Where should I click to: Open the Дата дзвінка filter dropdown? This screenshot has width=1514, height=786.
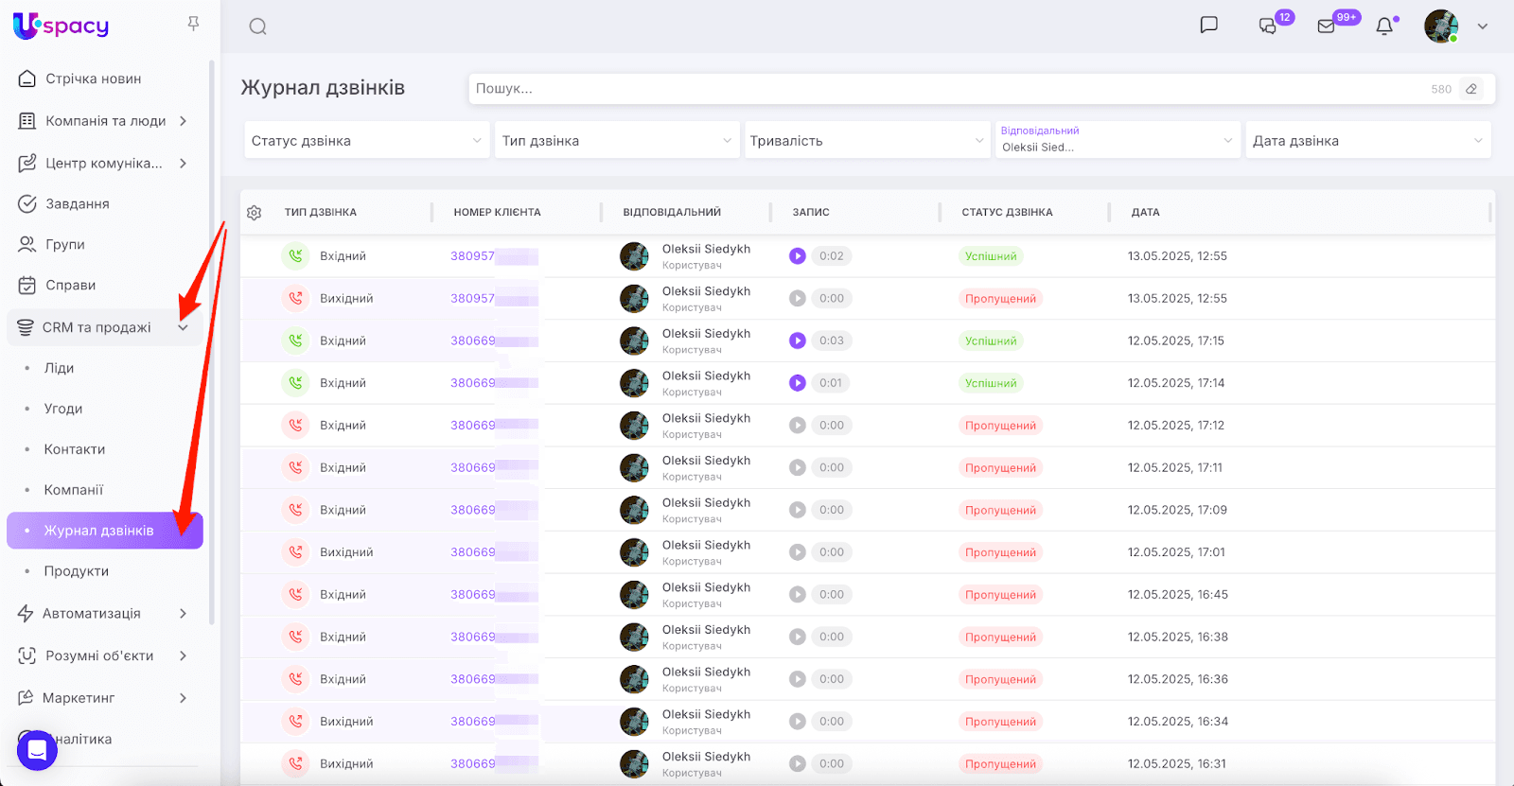(1367, 141)
